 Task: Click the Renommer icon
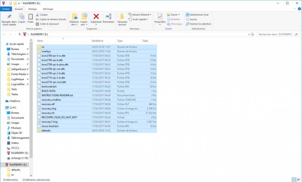click(108, 16)
